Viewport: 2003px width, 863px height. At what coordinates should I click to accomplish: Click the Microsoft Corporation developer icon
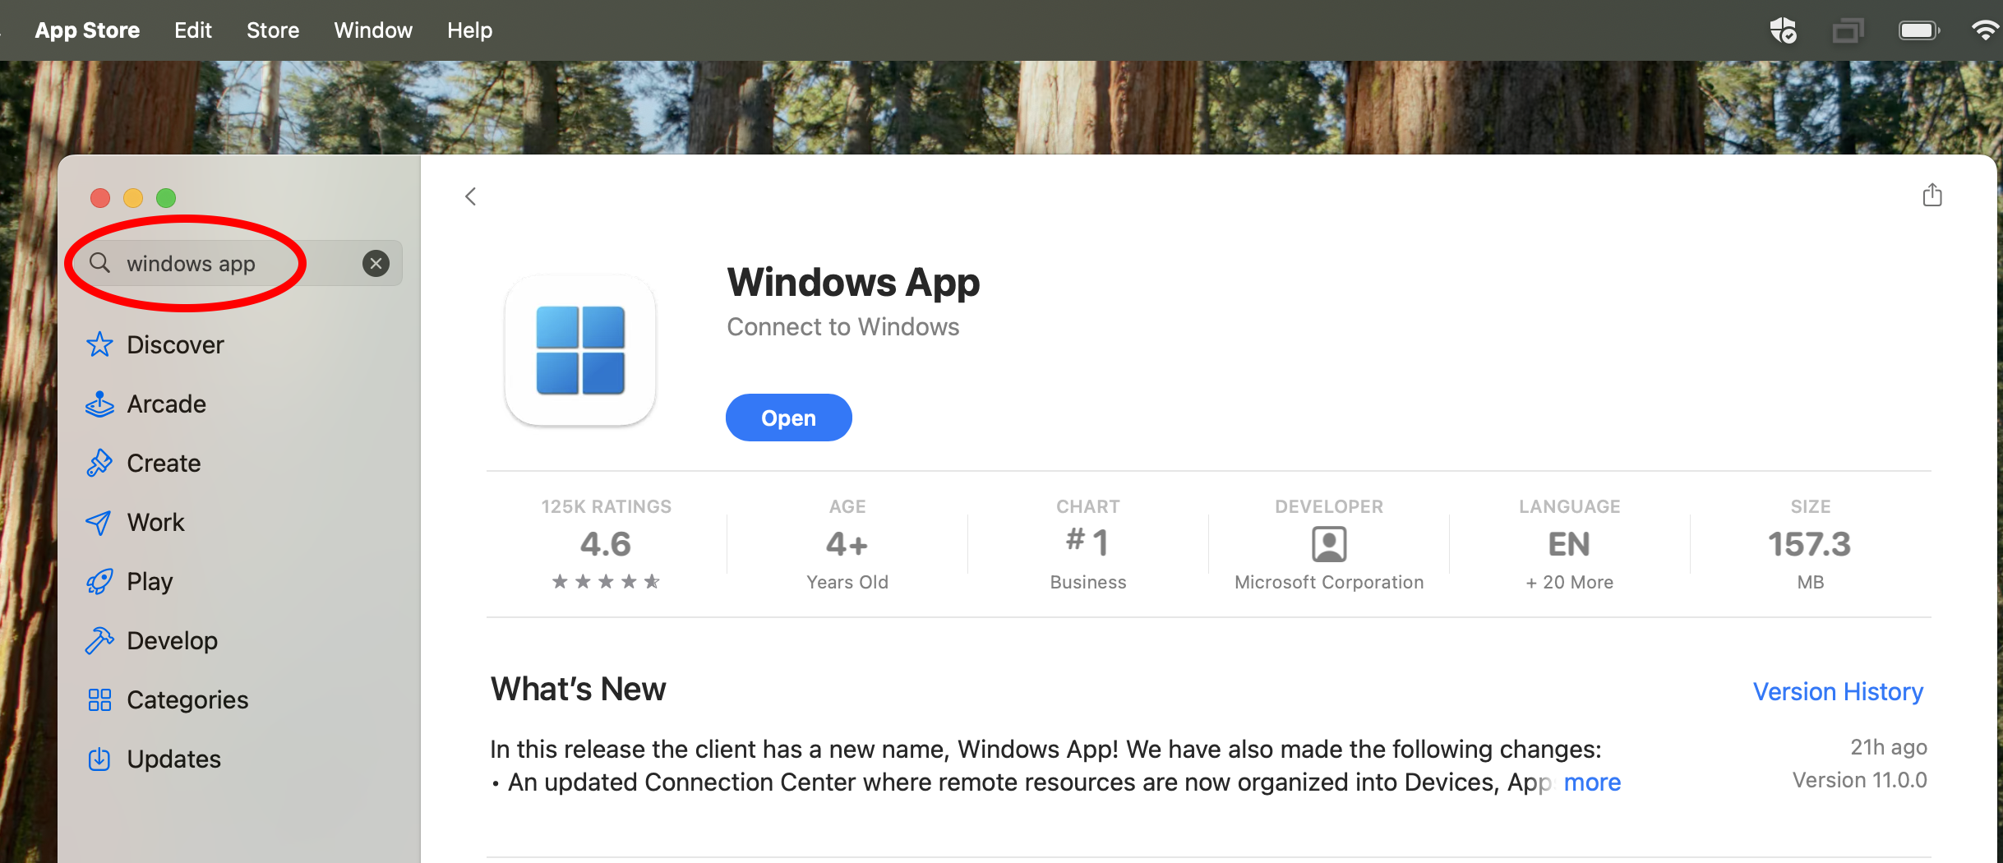1329,544
